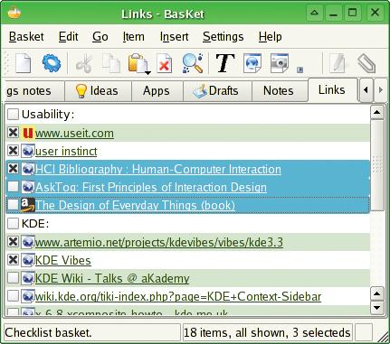Click globe icon beside AskTog link
The height and width of the screenshot is (344, 390).
click(27, 187)
